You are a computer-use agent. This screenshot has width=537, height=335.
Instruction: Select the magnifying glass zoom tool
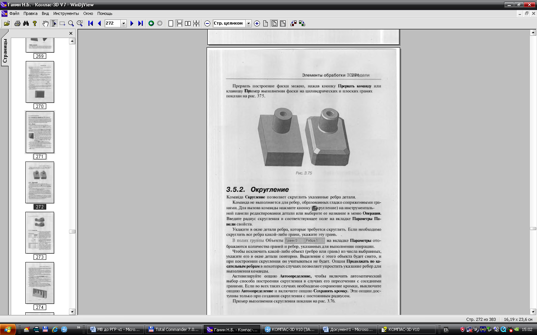(x=71, y=23)
